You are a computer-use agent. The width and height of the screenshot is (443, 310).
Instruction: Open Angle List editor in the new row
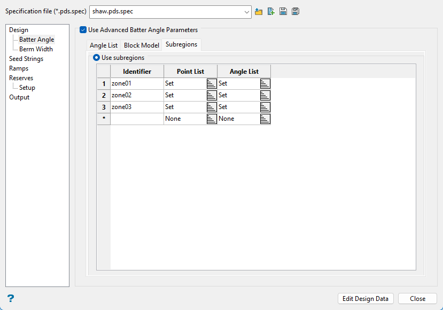point(265,119)
